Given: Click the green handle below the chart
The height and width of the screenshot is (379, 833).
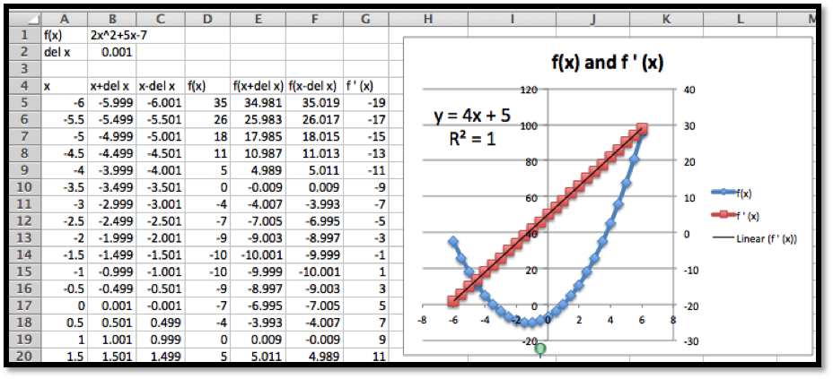Looking at the screenshot, I should 540,348.
